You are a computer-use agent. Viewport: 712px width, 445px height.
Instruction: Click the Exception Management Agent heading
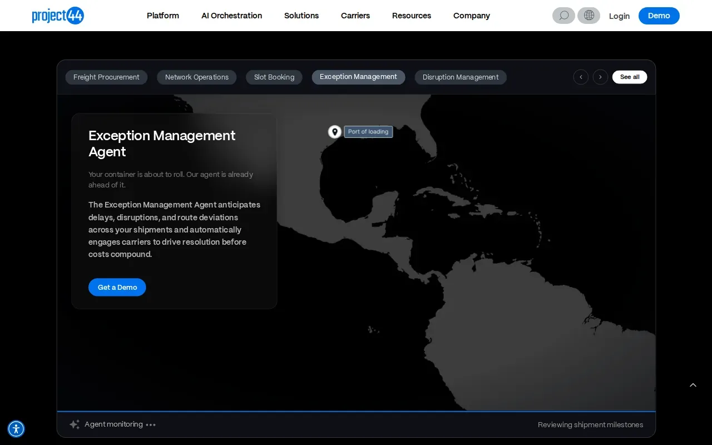coord(162,144)
